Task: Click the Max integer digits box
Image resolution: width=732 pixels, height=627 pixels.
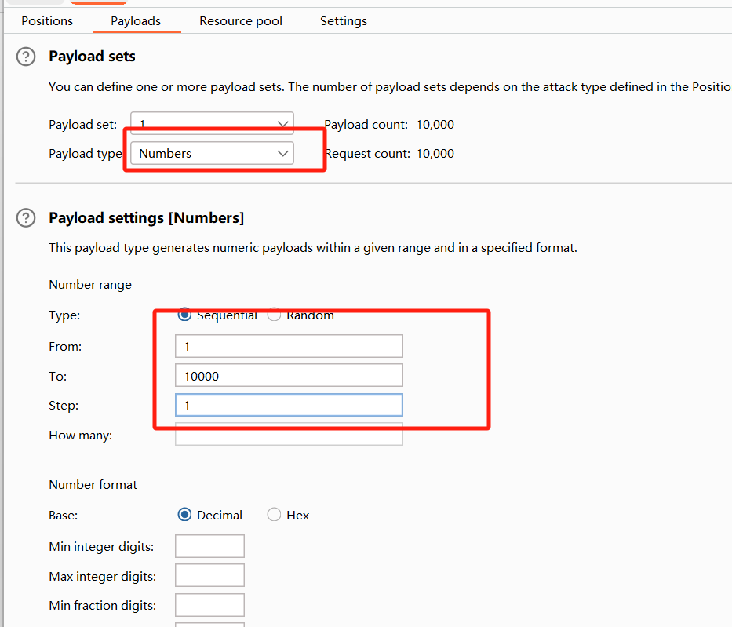Action: [209, 576]
